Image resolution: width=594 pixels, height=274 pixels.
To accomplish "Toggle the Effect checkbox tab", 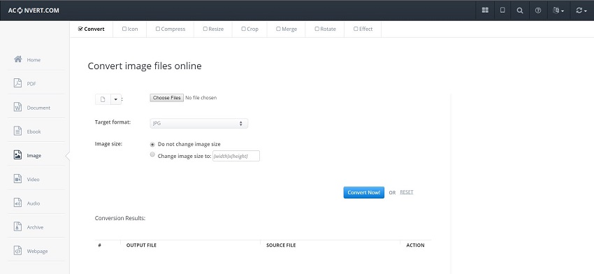I will tap(363, 29).
